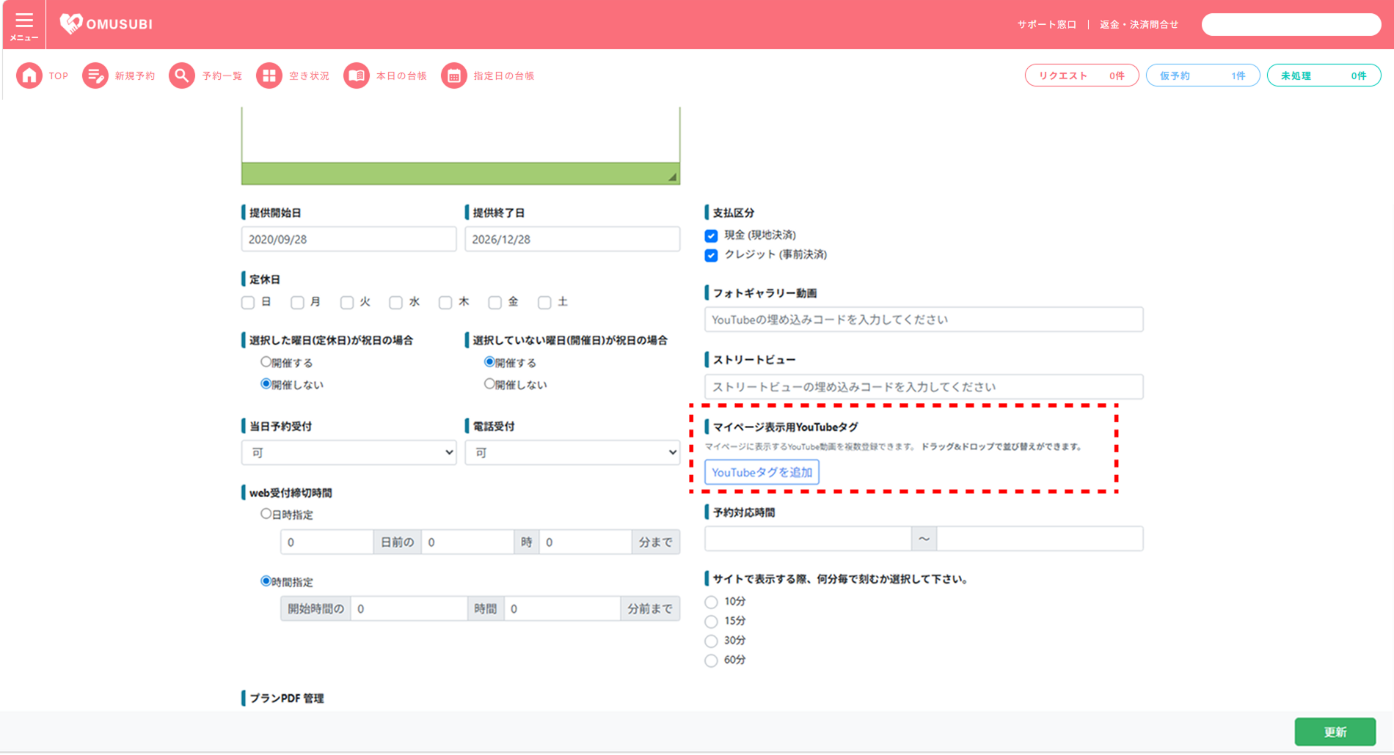
Task: Click the 開始時間の hours input field
Action: tap(409, 608)
